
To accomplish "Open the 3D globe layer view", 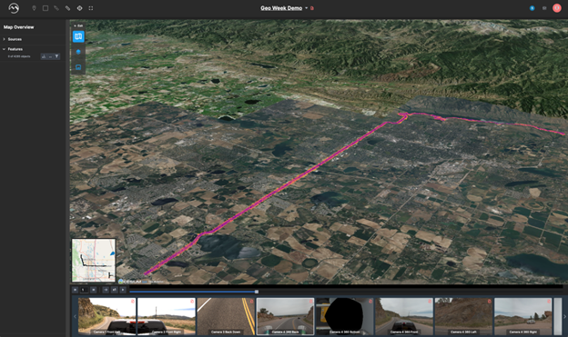I will pos(78,52).
